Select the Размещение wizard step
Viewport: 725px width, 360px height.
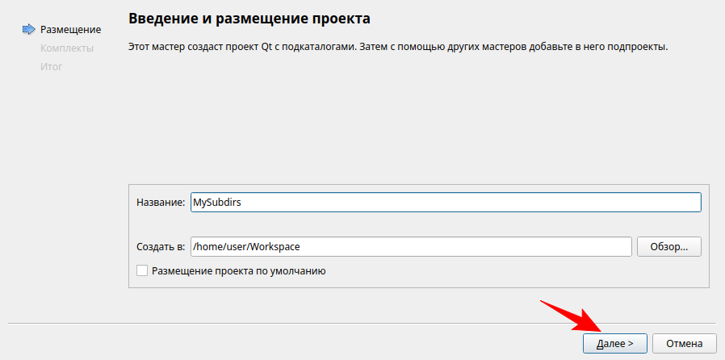[70, 30]
